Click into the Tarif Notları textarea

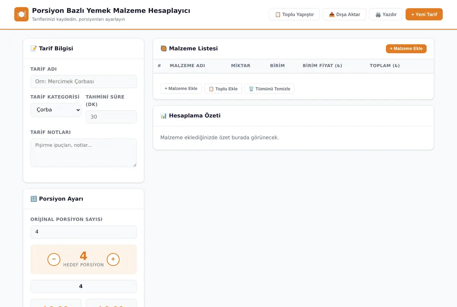(83, 153)
